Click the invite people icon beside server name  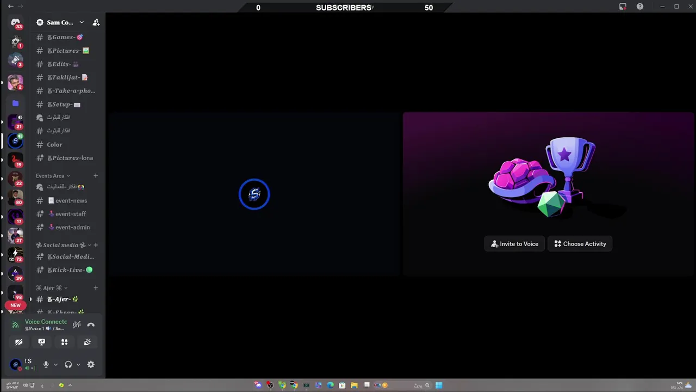(96, 22)
